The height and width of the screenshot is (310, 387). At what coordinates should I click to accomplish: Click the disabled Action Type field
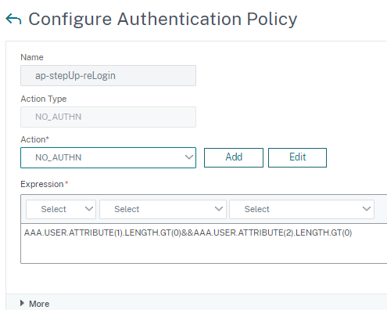pos(108,117)
